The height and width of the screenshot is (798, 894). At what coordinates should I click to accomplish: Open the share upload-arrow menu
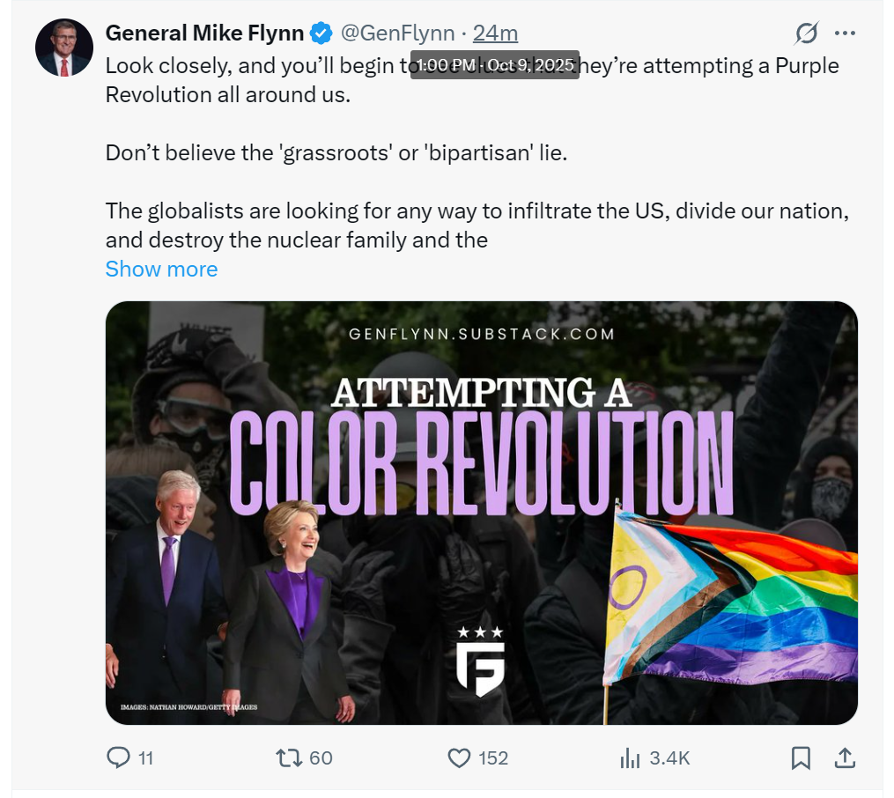(844, 757)
